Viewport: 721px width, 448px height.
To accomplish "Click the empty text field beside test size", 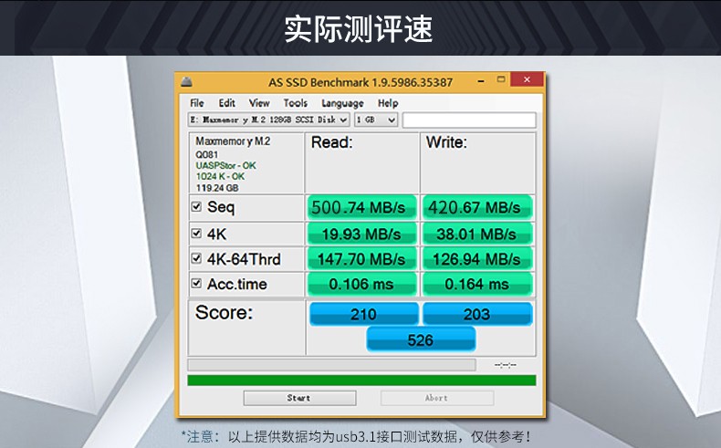I will click(x=469, y=120).
